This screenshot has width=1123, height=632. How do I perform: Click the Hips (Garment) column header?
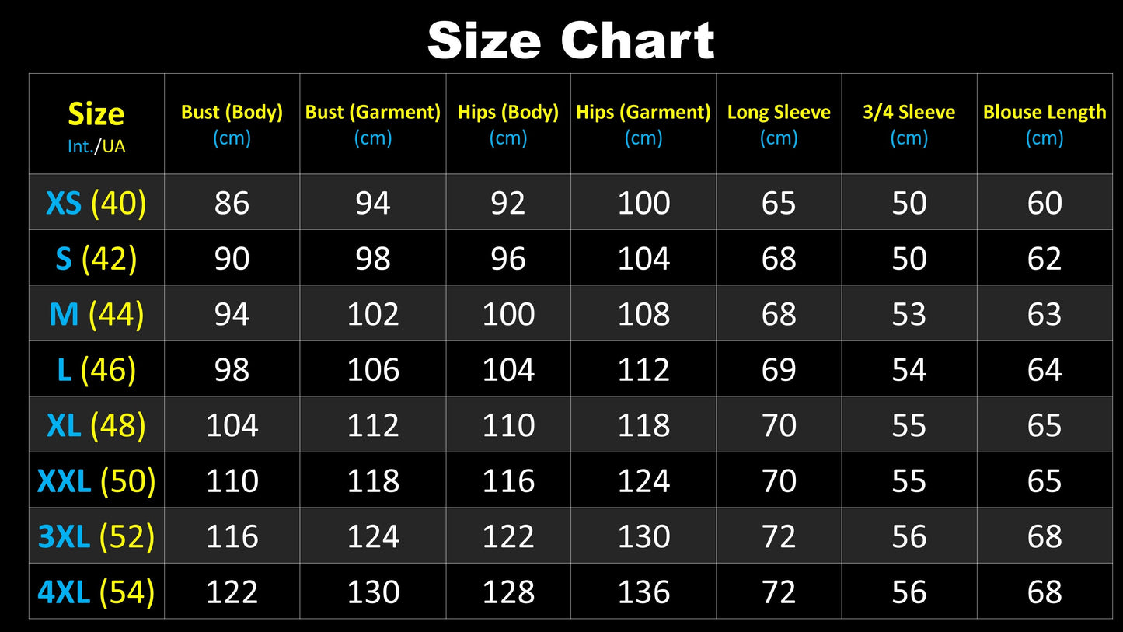click(643, 124)
